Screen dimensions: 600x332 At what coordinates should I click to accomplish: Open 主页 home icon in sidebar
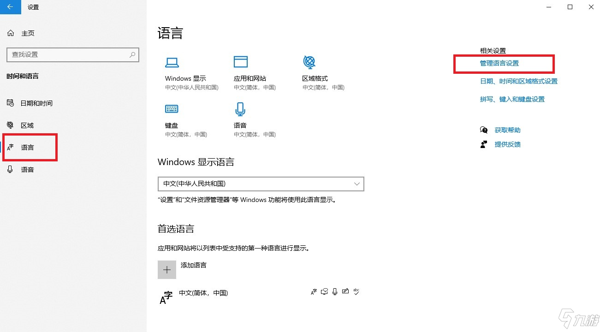(11, 33)
